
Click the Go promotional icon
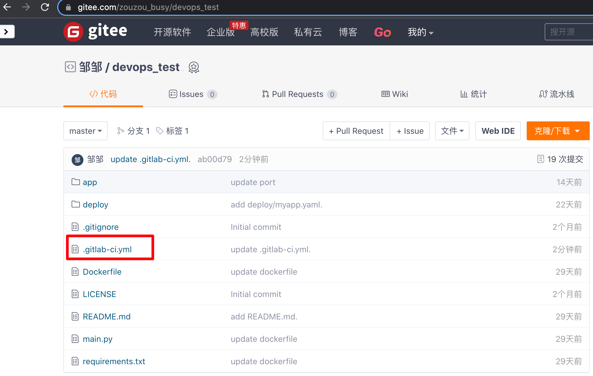382,32
